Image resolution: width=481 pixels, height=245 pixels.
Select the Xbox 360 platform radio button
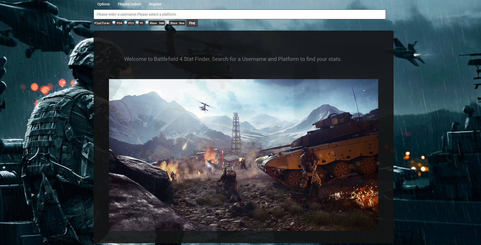coord(147,22)
